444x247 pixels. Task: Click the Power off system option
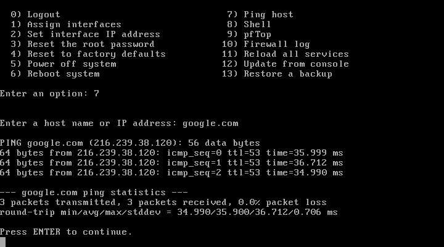(x=71, y=64)
